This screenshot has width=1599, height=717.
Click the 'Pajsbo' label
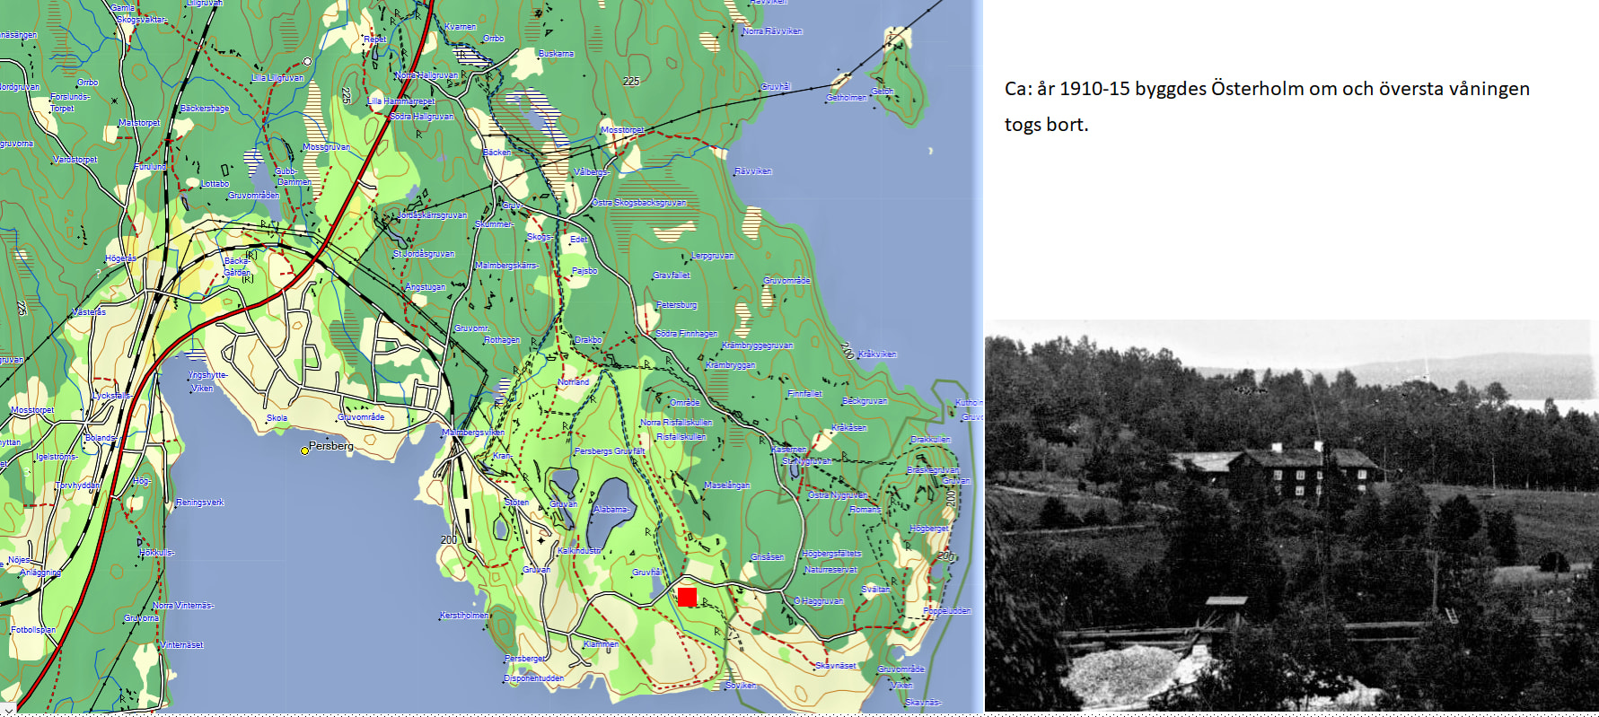584,271
